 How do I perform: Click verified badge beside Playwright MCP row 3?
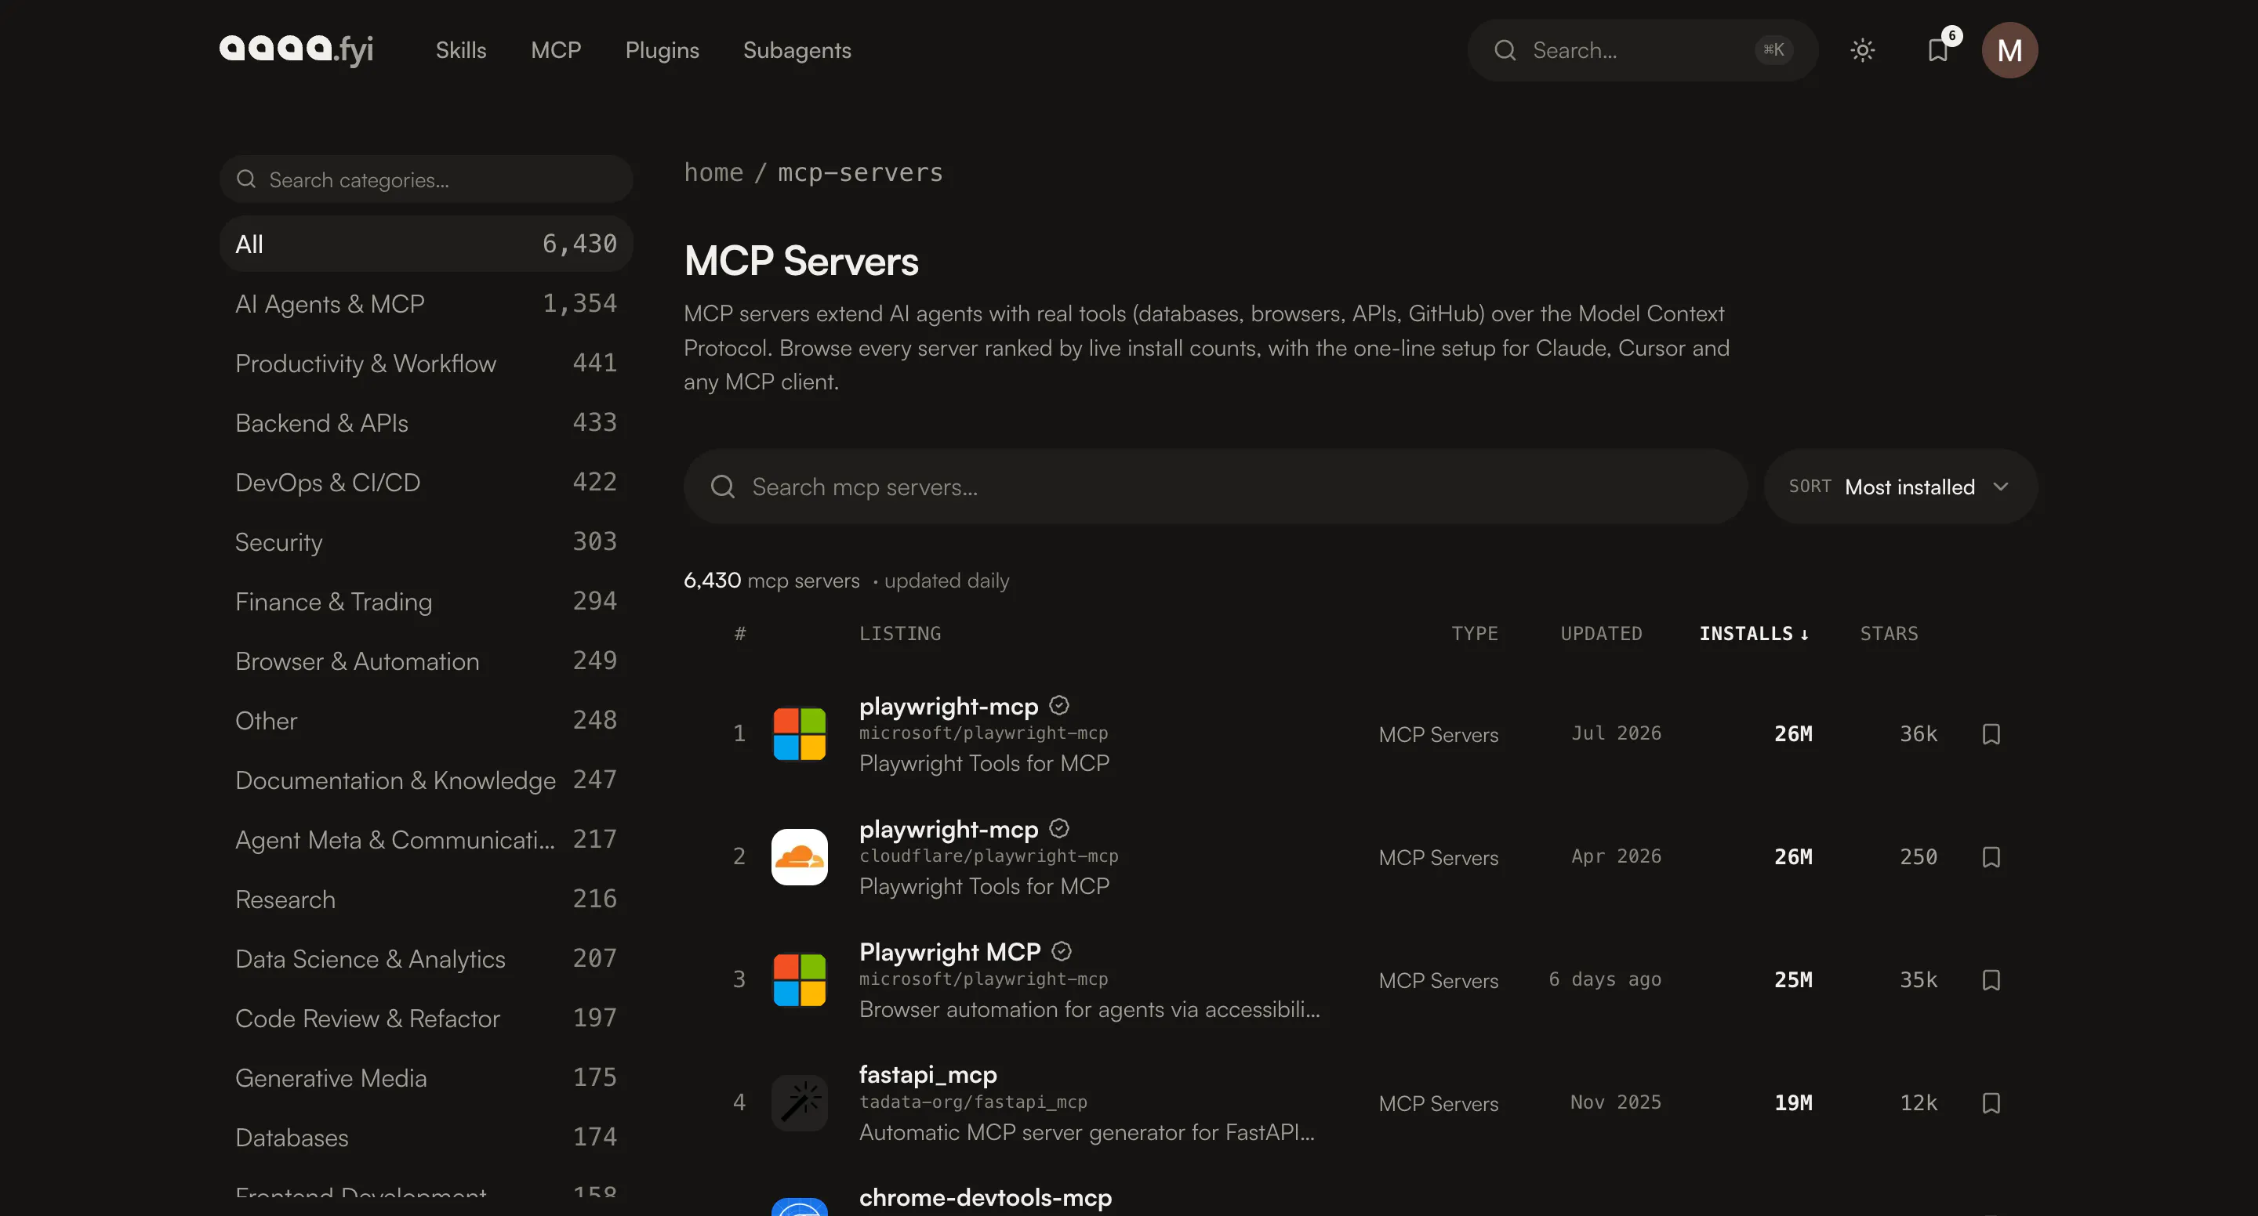[x=1061, y=950]
